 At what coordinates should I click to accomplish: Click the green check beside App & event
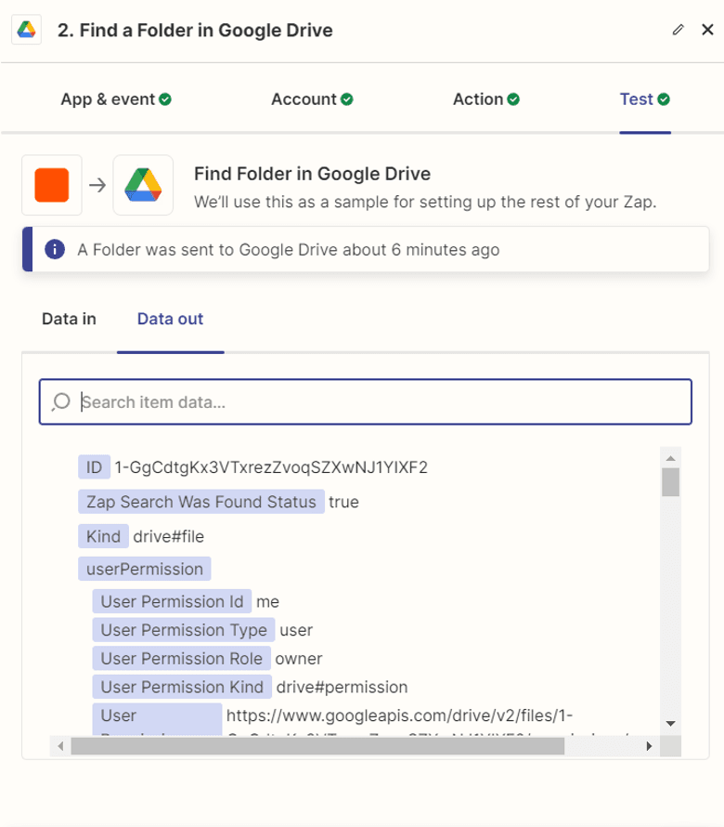[165, 99]
